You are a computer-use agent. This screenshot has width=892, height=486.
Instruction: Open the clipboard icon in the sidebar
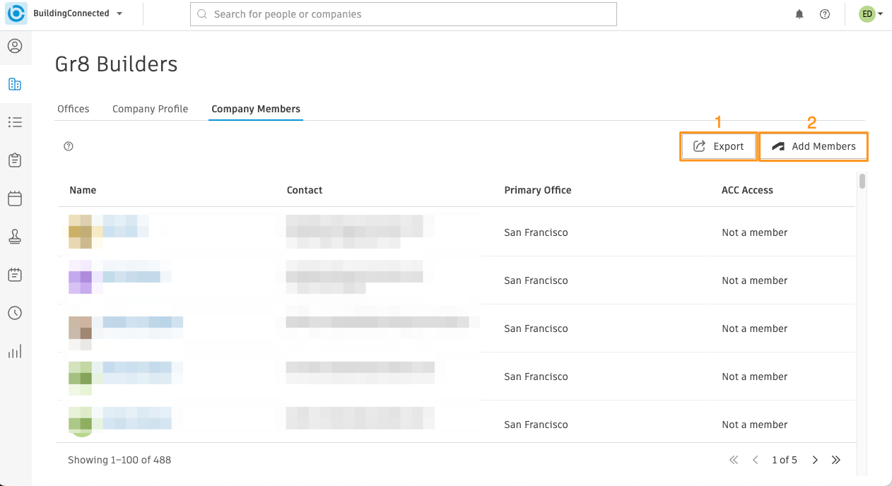[15, 160]
